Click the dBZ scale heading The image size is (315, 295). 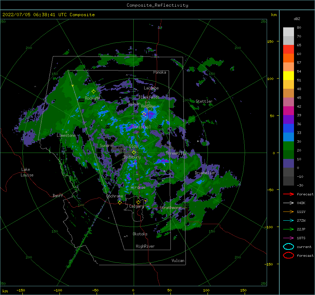point(297,19)
